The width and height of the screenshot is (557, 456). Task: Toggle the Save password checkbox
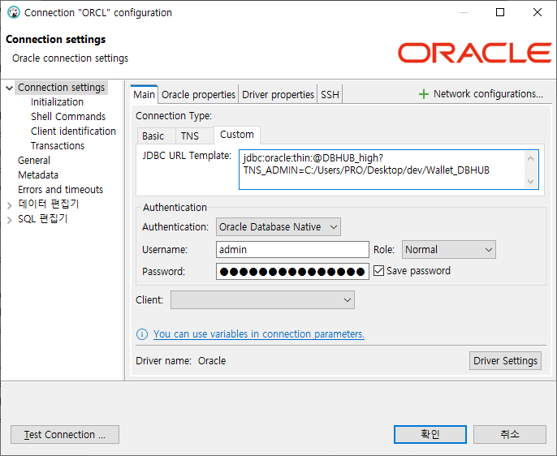click(x=378, y=271)
